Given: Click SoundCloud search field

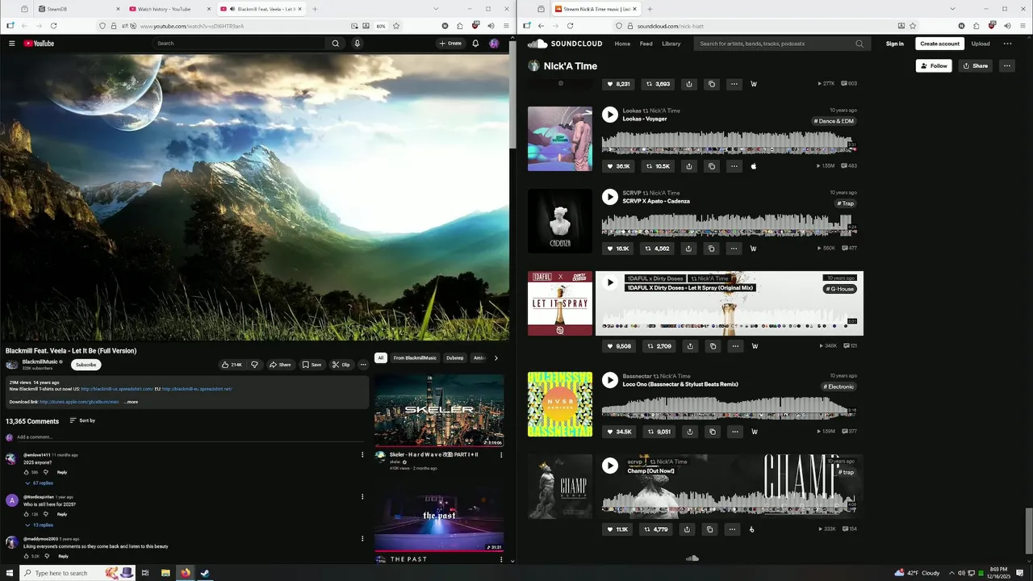Looking at the screenshot, I should coord(780,44).
